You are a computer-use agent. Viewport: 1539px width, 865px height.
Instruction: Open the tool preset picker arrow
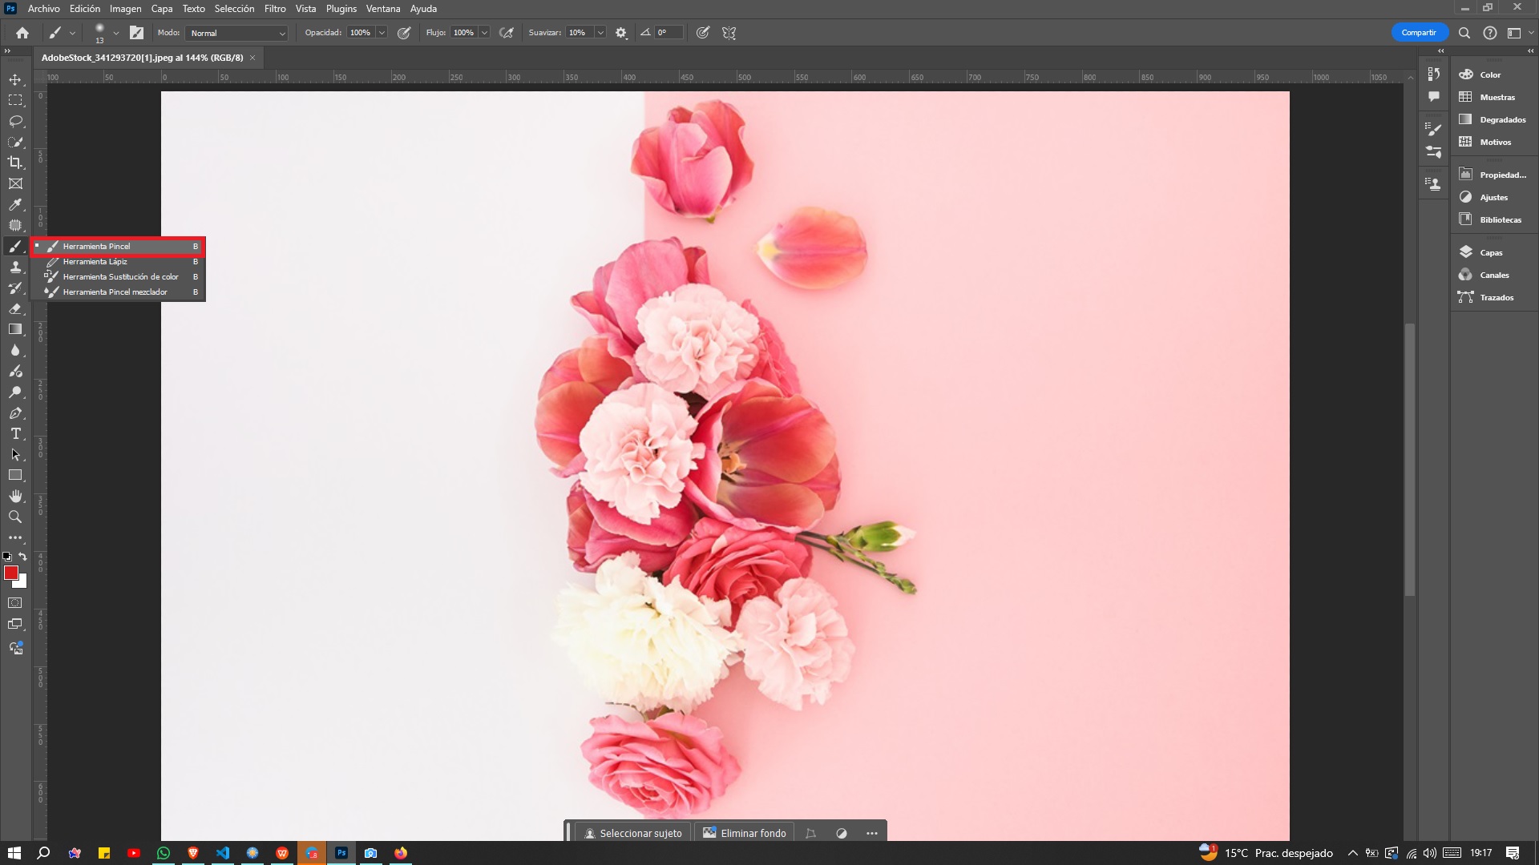72,33
